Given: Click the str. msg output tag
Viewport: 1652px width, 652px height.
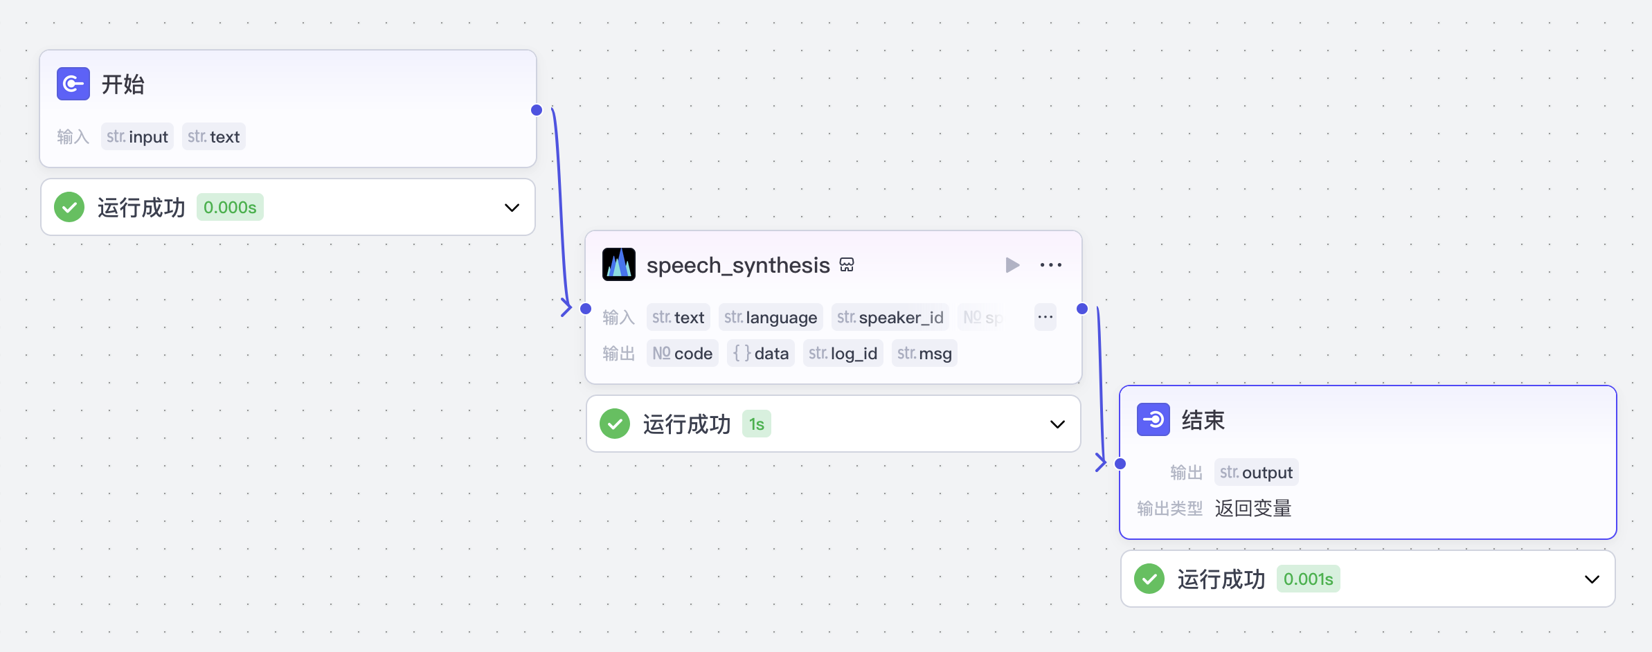Looking at the screenshot, I should 925,353.
